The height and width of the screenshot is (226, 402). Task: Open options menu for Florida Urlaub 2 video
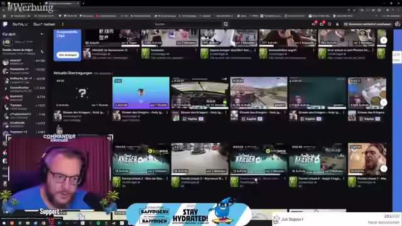click(167, 178)
